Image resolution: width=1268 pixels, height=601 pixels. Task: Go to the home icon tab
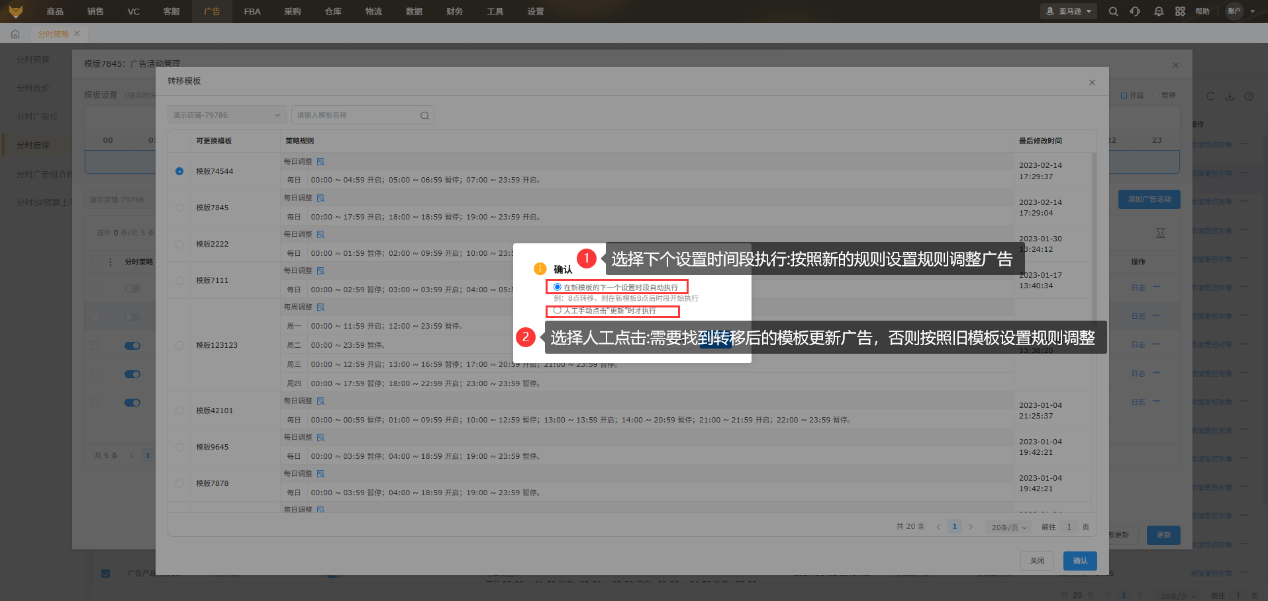(x=15, y=34)
